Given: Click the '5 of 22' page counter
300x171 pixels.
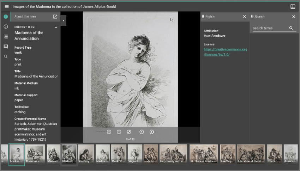Looking at the screenshot, I should pos(130,139).
